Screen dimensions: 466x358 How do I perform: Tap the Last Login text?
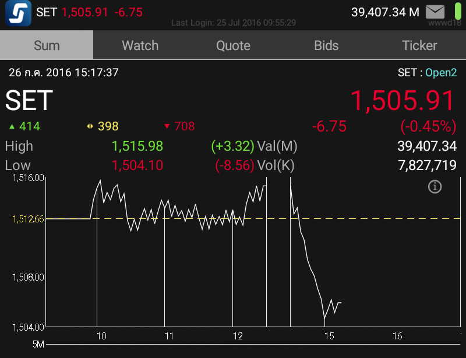(x=234, y=23)
